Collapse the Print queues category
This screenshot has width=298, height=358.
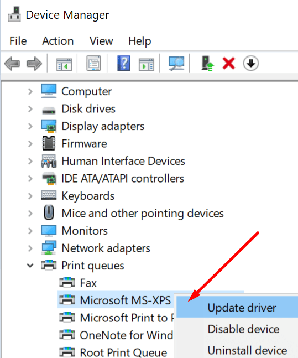(x=30, y=266)
